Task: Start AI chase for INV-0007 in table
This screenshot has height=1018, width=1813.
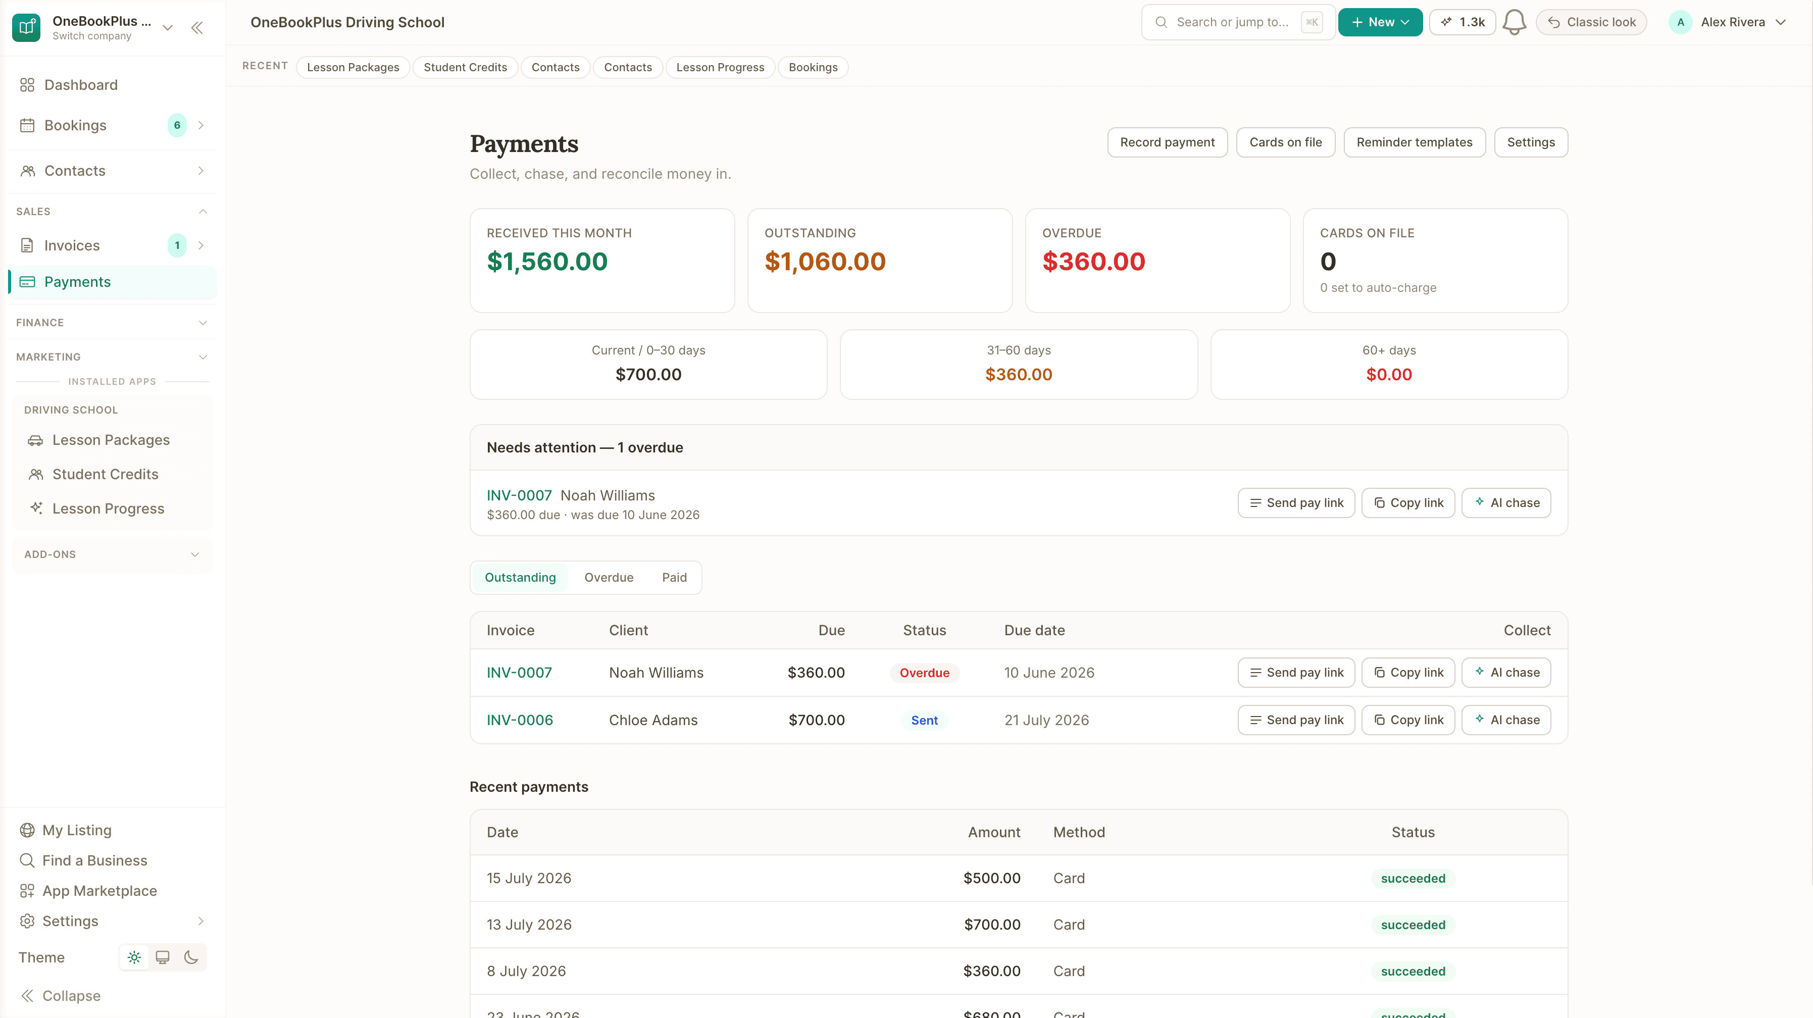Action: (x=1506, y=673)
